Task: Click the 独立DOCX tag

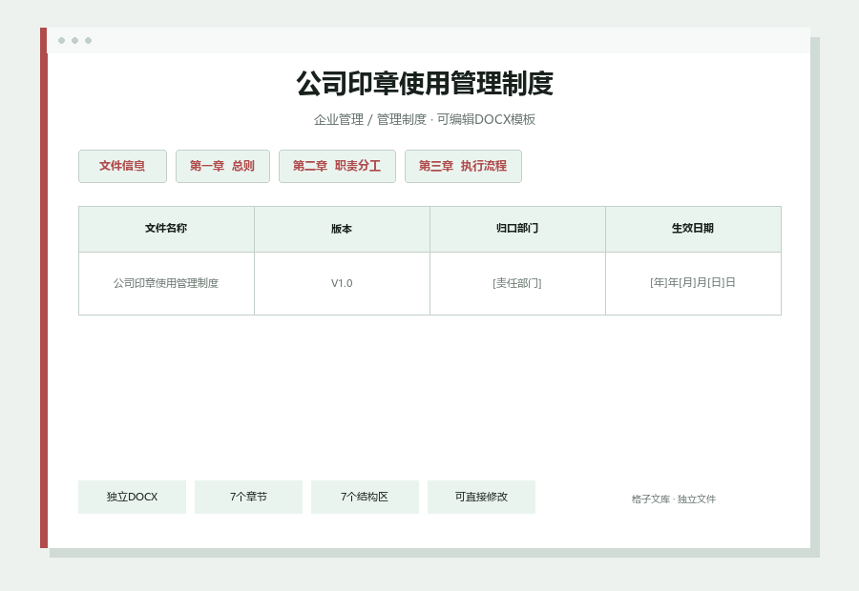Action: [132, 497]
